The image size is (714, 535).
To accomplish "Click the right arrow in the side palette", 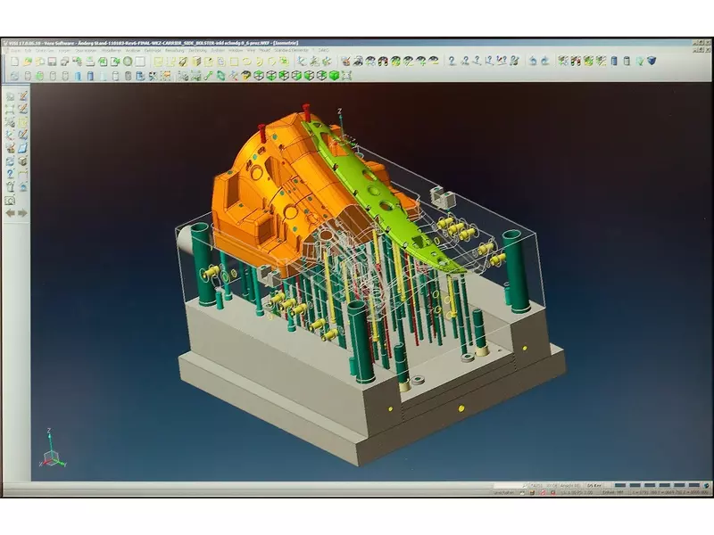I will point(23,213).
